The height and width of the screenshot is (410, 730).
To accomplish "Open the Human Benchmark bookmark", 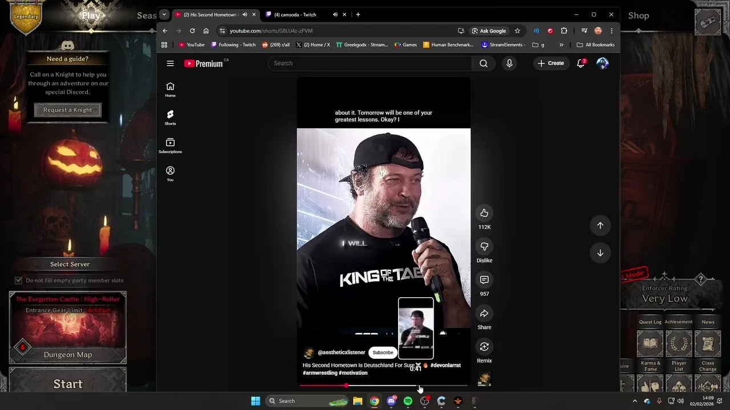I will coord(448,45).
